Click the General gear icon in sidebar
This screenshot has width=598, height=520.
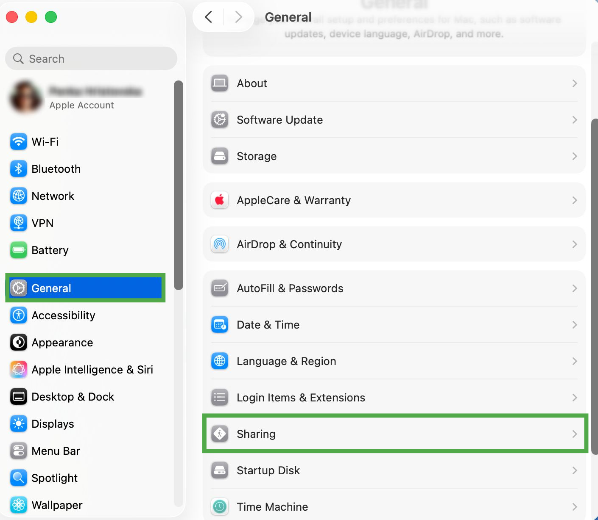coord(19,288)
